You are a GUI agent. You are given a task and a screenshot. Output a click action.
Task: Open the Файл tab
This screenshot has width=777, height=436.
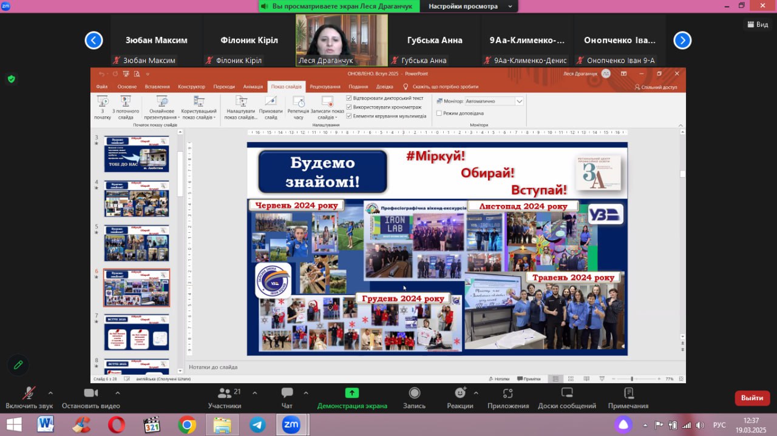pyautogui.click(x=101, y=87)
